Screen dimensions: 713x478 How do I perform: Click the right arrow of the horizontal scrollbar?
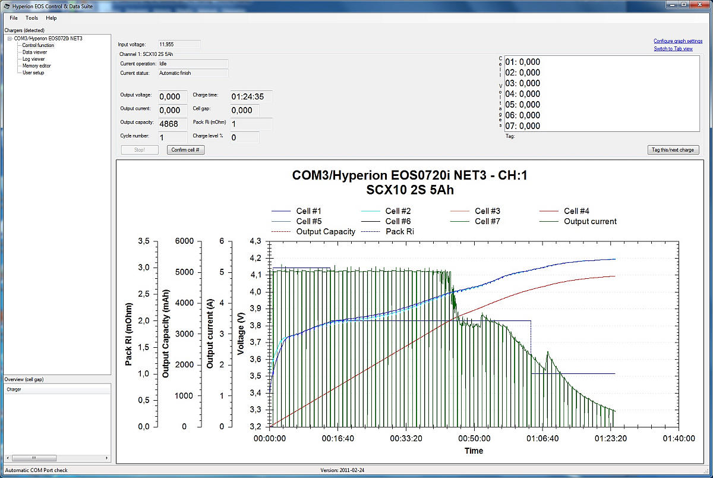tap(107, 458)
